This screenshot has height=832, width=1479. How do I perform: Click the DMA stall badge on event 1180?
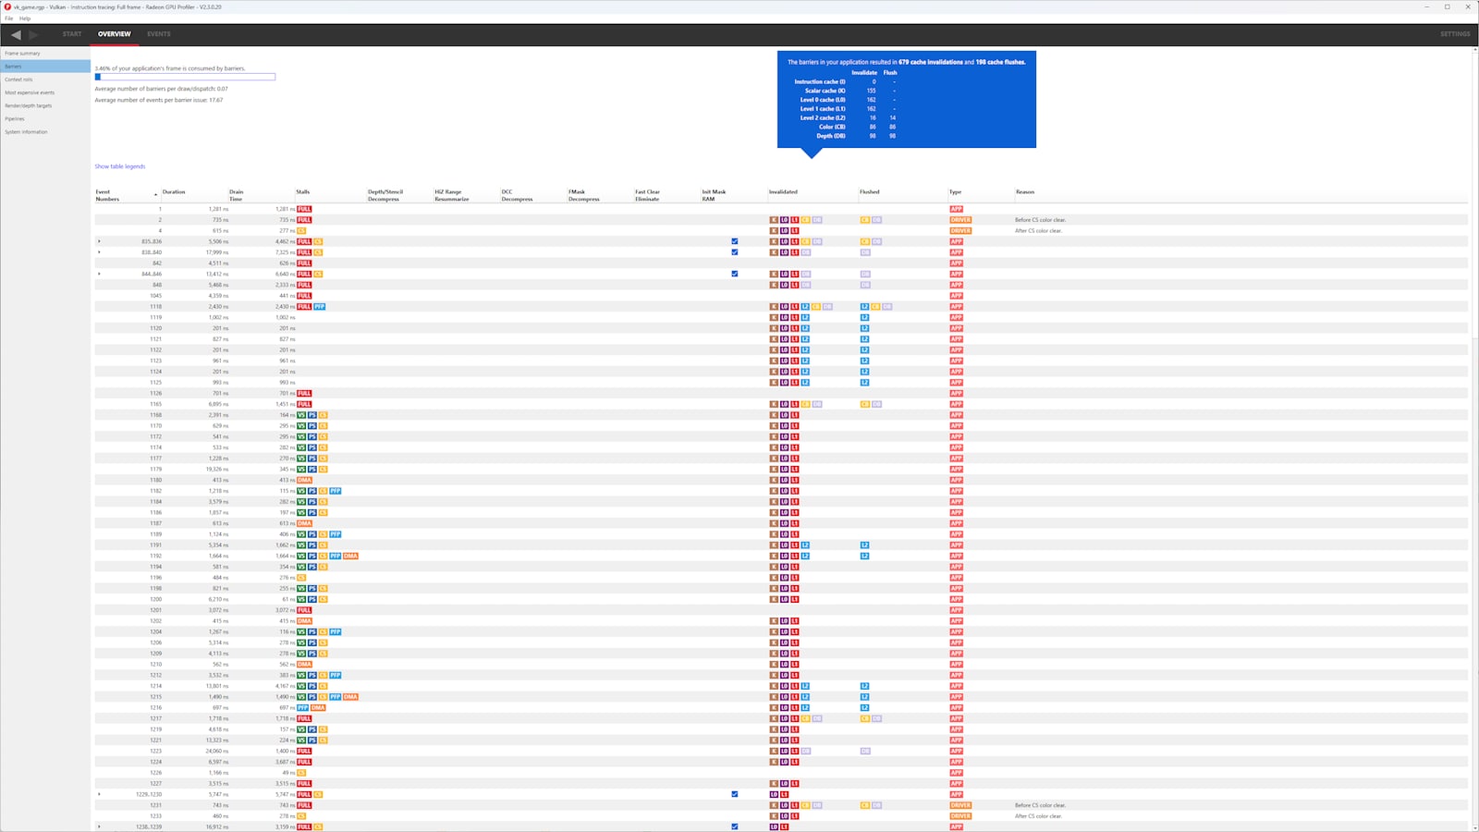(x=304, y=480)
